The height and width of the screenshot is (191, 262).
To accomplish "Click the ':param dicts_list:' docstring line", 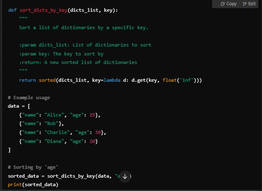I will [x=85, y=45].
